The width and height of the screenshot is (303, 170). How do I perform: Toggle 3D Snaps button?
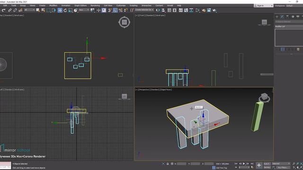pyautogui.click(x=110, y=10)
